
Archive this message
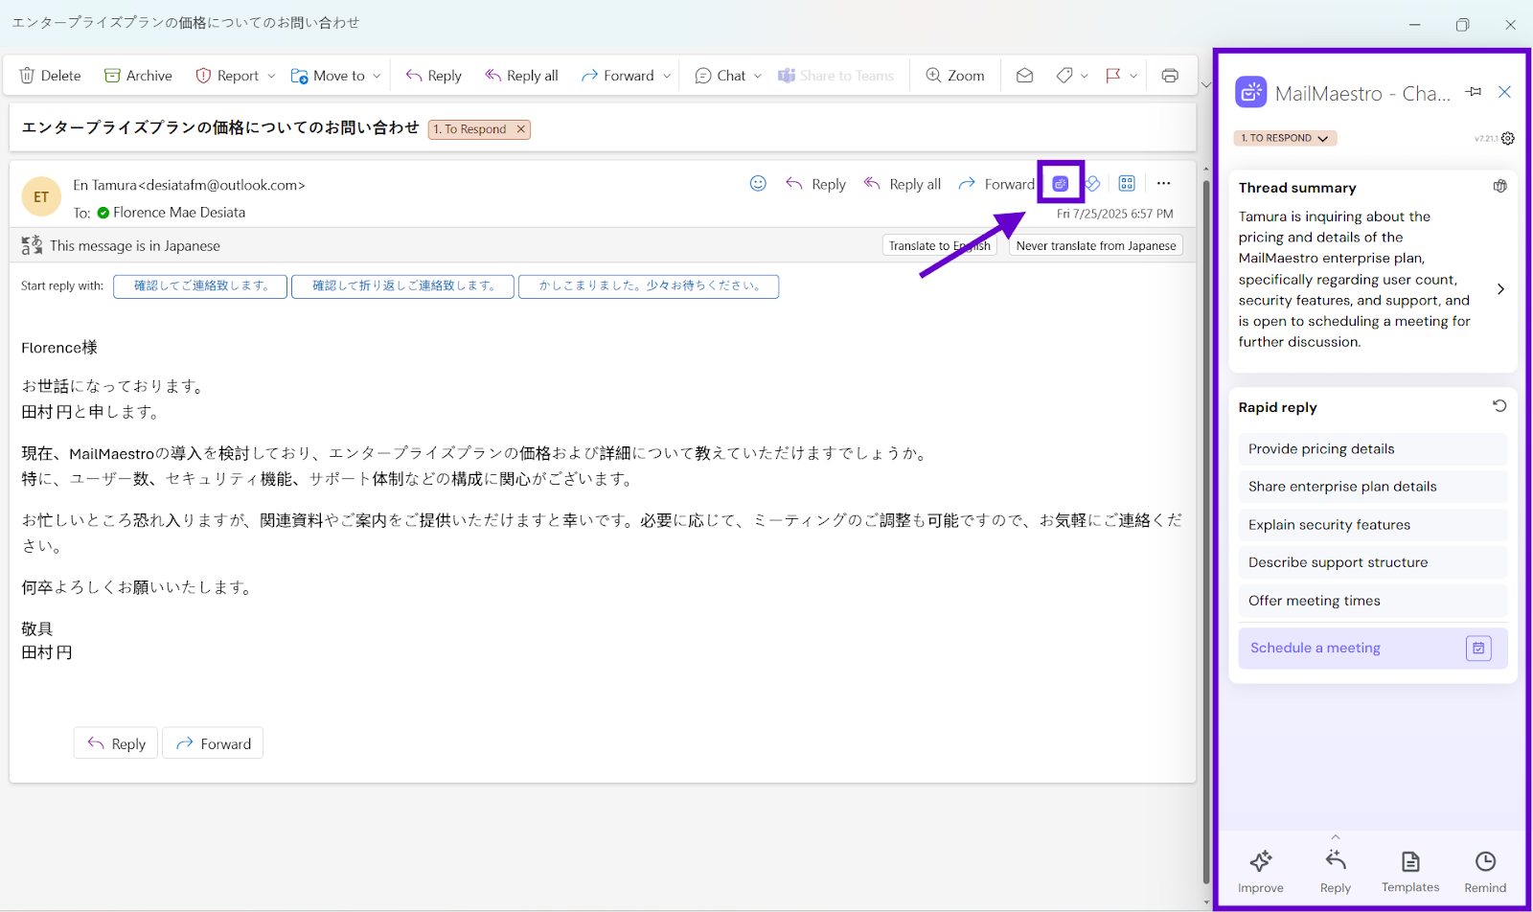(138, 76)
